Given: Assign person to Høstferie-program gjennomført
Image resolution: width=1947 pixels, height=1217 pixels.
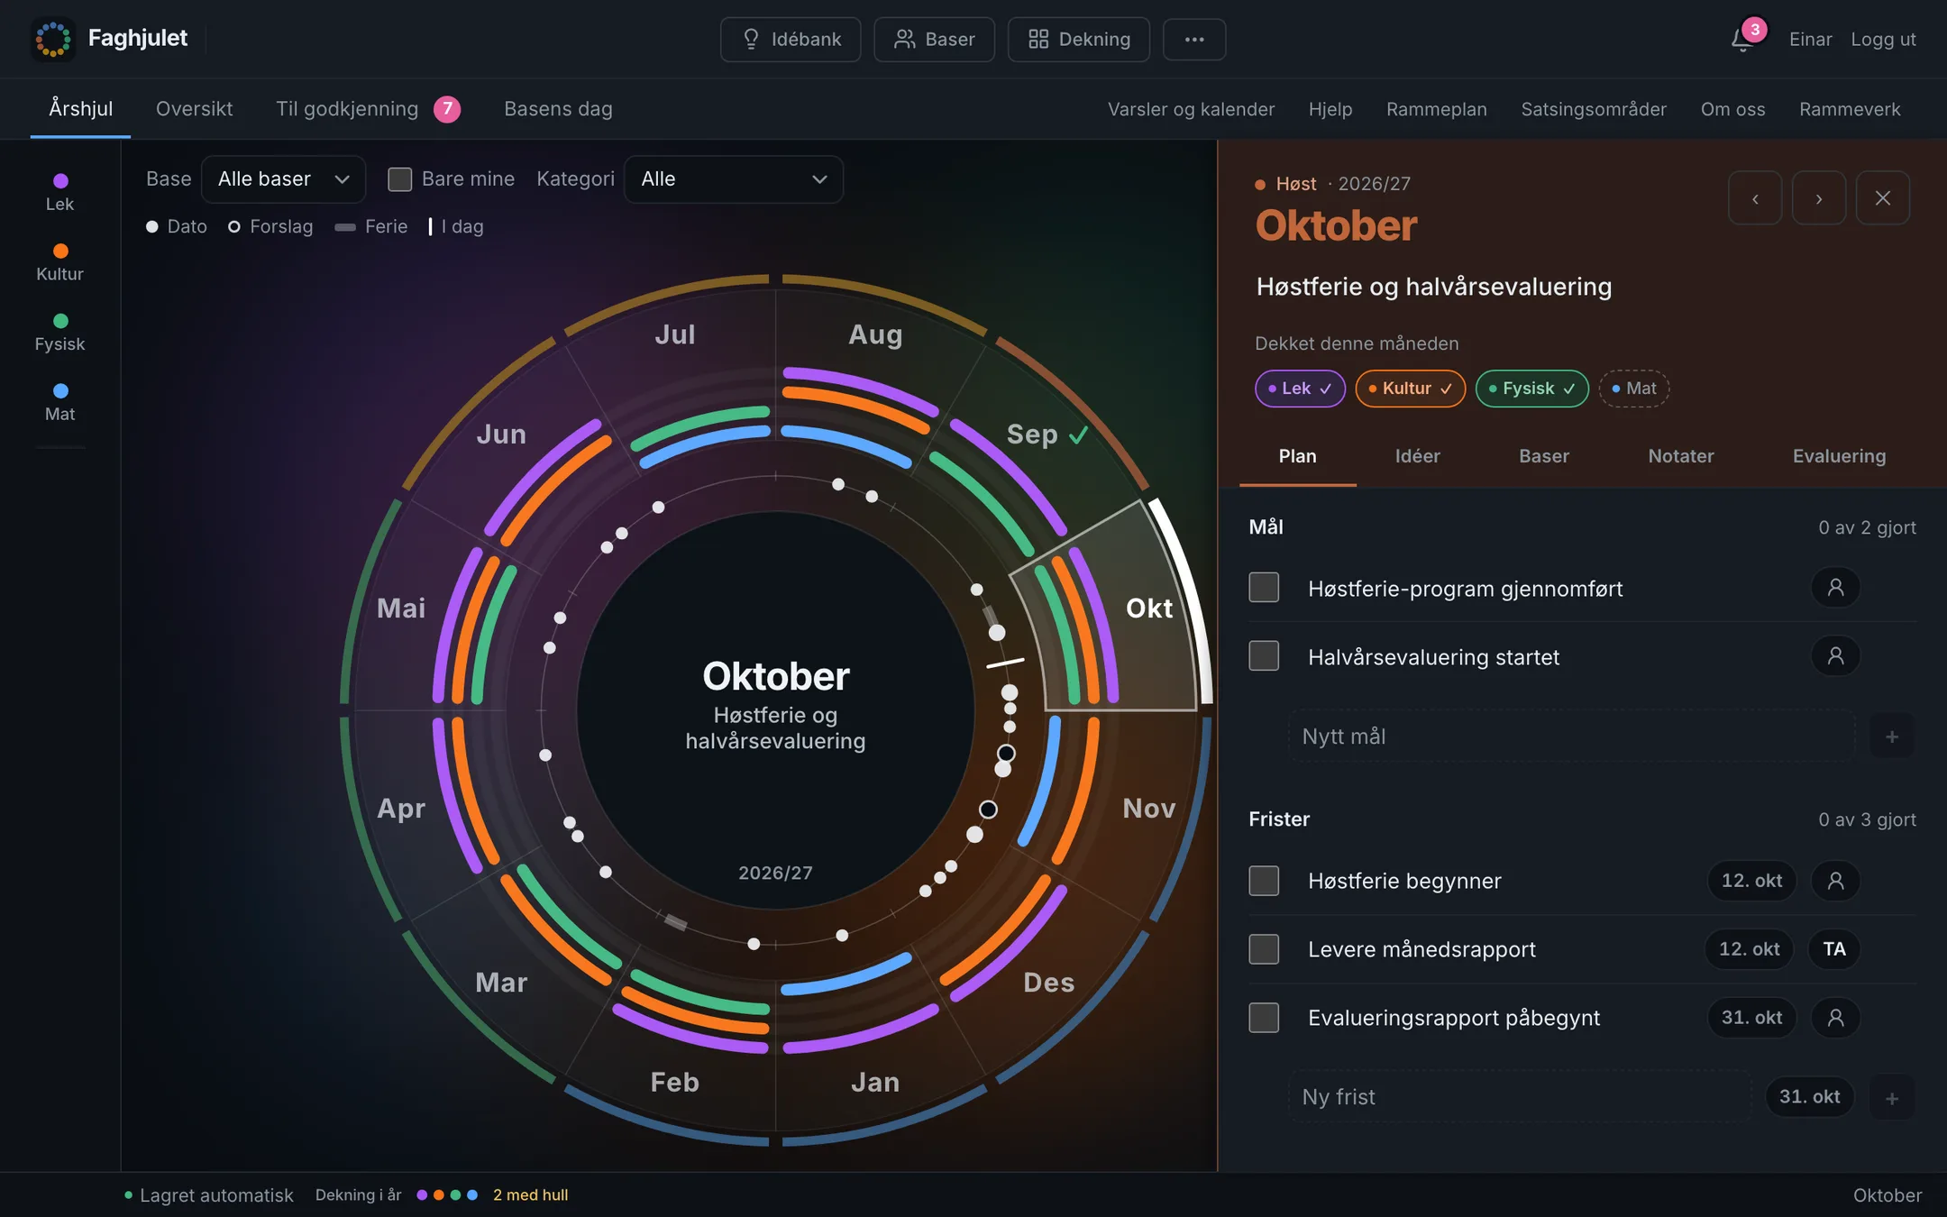Looking at the screenshot, I should pos(1835,588).
